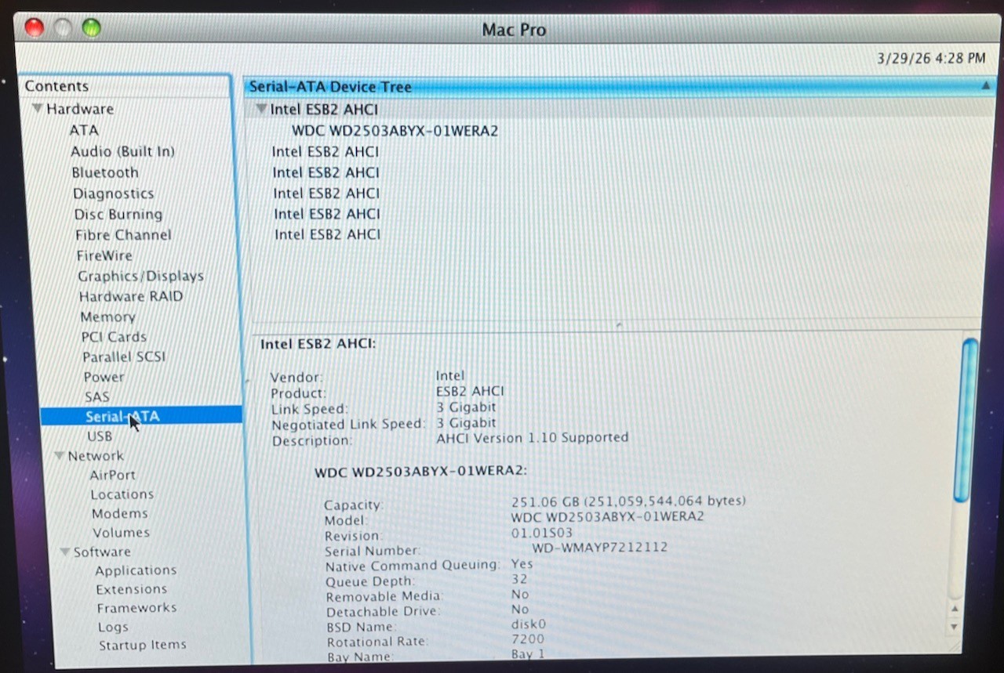
Task: Open PCI Cards entry
Action: click(x=114, y=337)
